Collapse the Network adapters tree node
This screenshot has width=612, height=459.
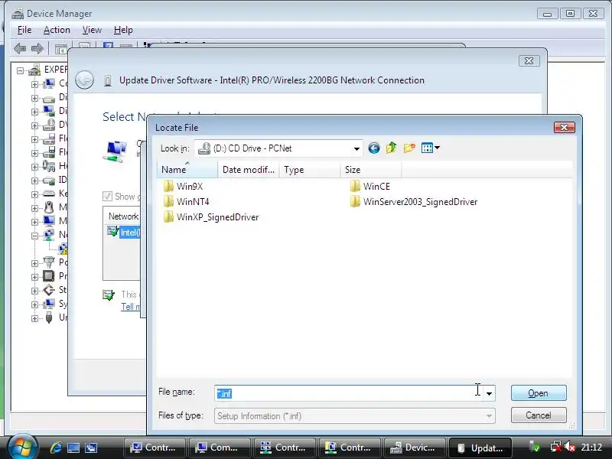34,236
